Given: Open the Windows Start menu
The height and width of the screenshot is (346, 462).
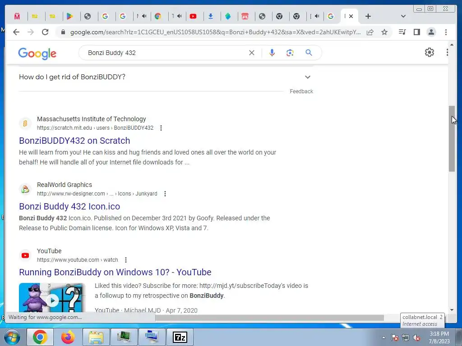Looking at the screenshot, I should (12, 337).
